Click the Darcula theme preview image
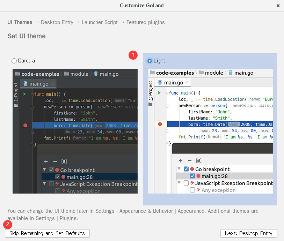The height and width of the screenshot is (241, 284). pos(75,131)
